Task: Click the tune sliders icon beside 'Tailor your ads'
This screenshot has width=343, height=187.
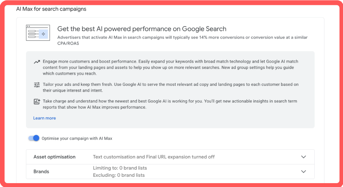Action: [x=37, y=85]
